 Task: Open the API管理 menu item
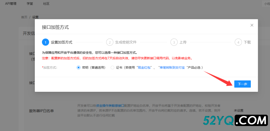(x=11, y=4)
